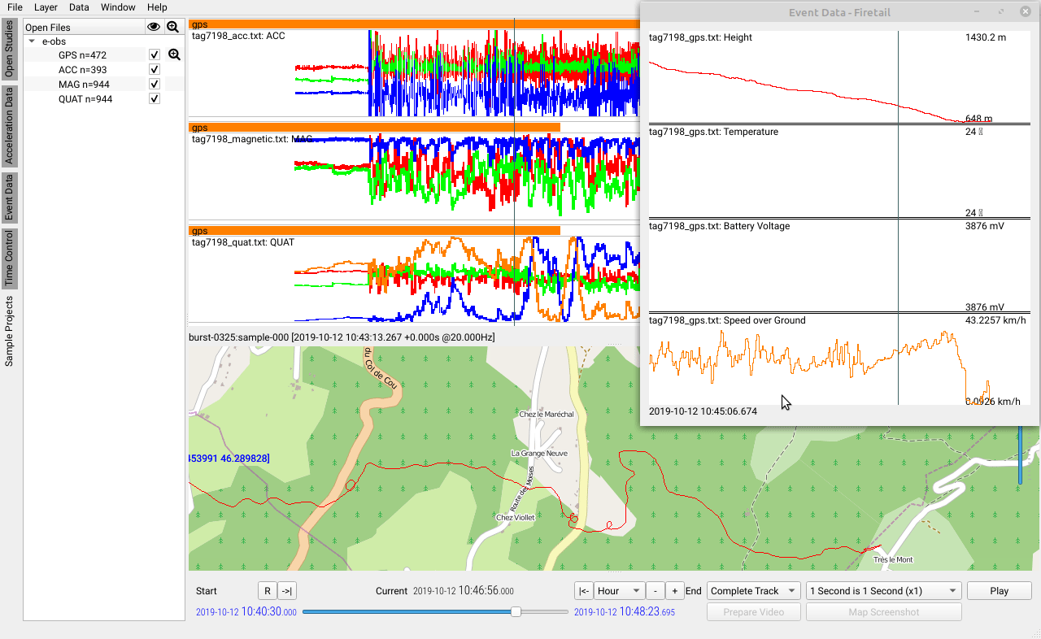The image size is (1041, 639).
Task: Toggle the QUAT n=944 checkbox
Action: tap(154, 98)
